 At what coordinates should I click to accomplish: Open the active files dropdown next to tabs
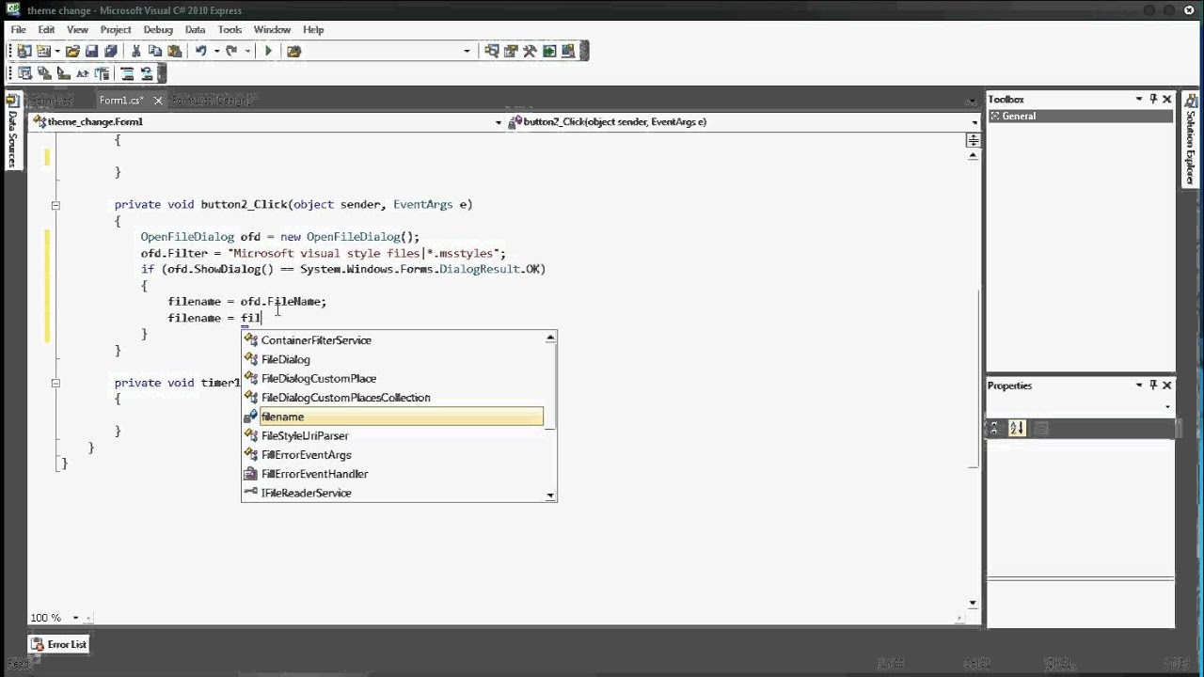[x=972, y=101]
